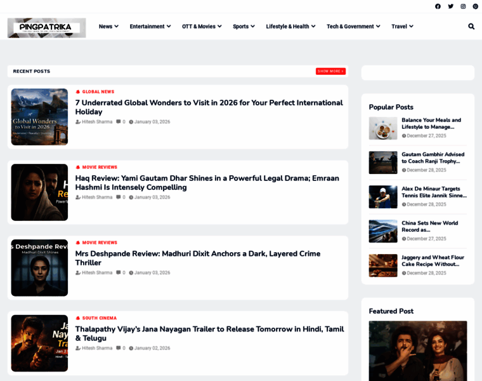Click comment icon on Haq Review post
This screenshot has width=482, height=381.
coord(119,197)
